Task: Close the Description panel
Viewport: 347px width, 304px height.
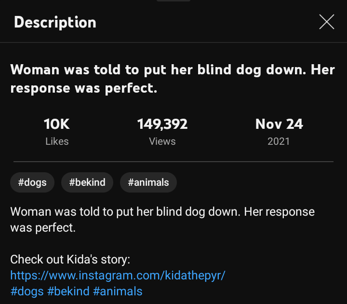Action: pos(327,22)
